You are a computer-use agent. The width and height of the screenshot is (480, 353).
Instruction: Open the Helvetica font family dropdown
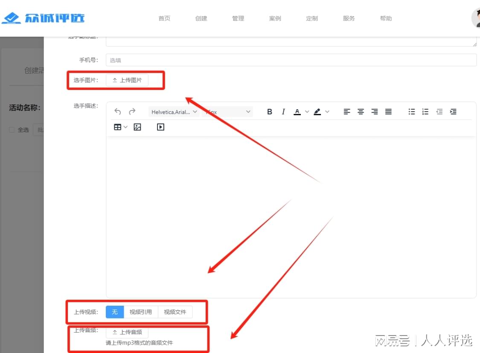174,112
